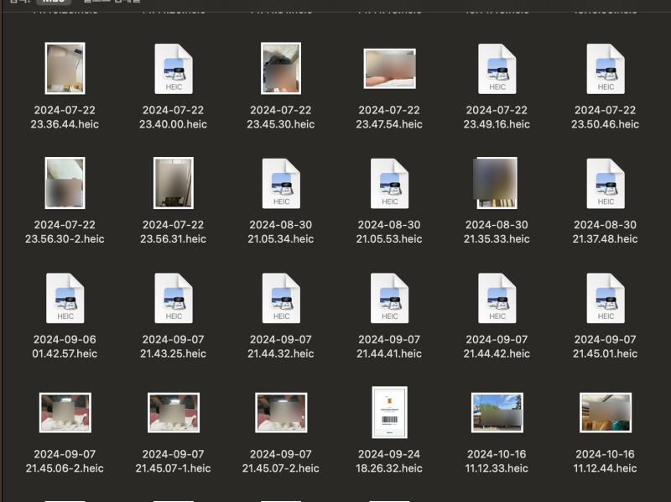Pick the thumbnail of 2024-09-07 21.45.07-1.heic
671x502 pixels.
tap(174, 412)
